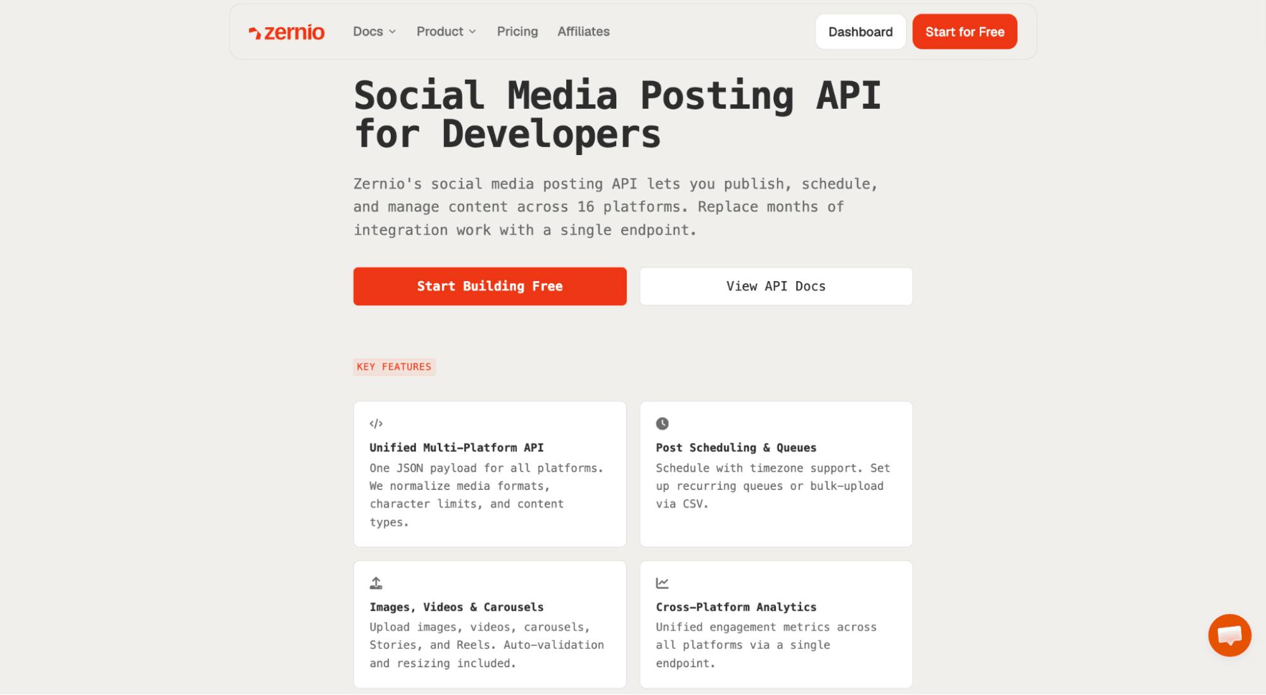Select the Cross-Platform Analytics heading
Screen dimensions: 1266x695
coord(736,607)
